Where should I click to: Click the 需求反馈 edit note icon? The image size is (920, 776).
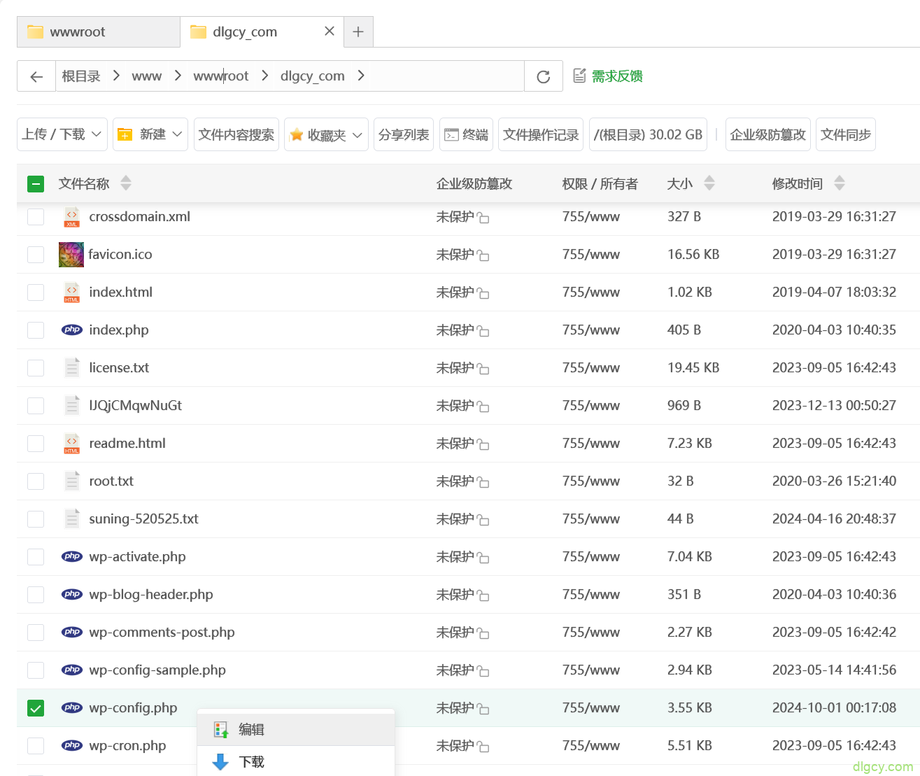click(x=579, y=76)
